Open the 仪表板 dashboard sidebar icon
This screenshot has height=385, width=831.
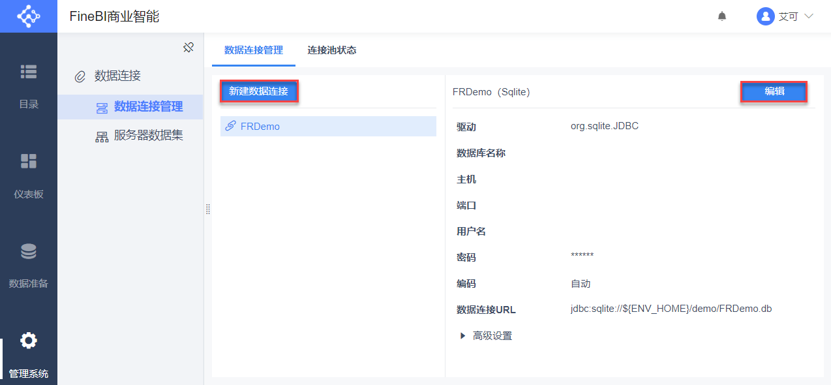(29, 161)
